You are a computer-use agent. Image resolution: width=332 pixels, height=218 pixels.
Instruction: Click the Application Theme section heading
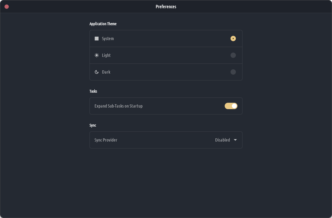point(103,24)
